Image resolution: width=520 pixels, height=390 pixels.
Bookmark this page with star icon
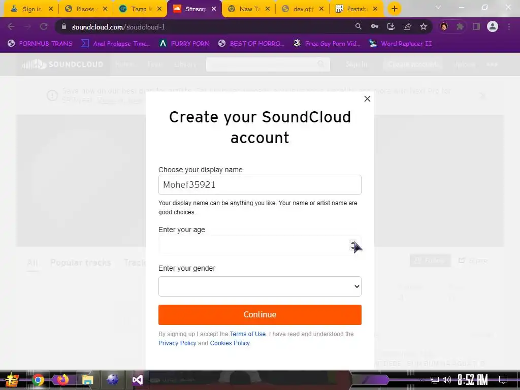(423, 26)
